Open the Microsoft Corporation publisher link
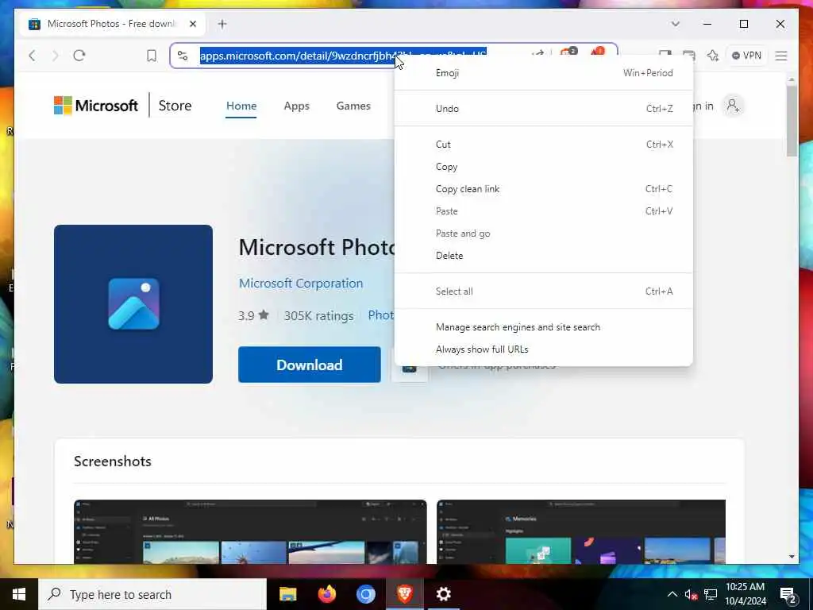 point(301,284)
